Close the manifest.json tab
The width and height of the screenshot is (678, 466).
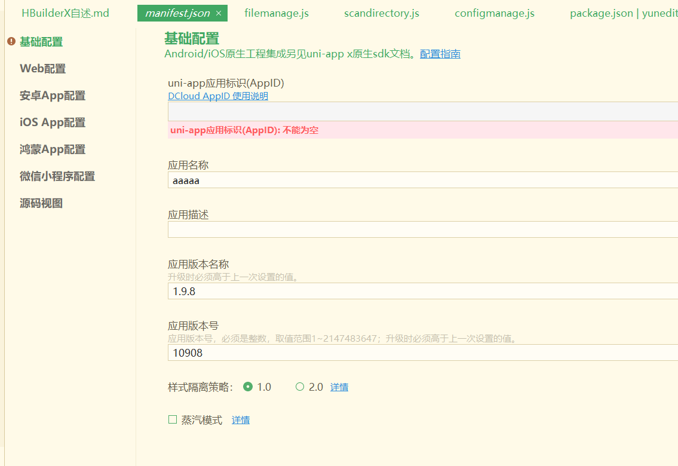[x=219, y=13]
